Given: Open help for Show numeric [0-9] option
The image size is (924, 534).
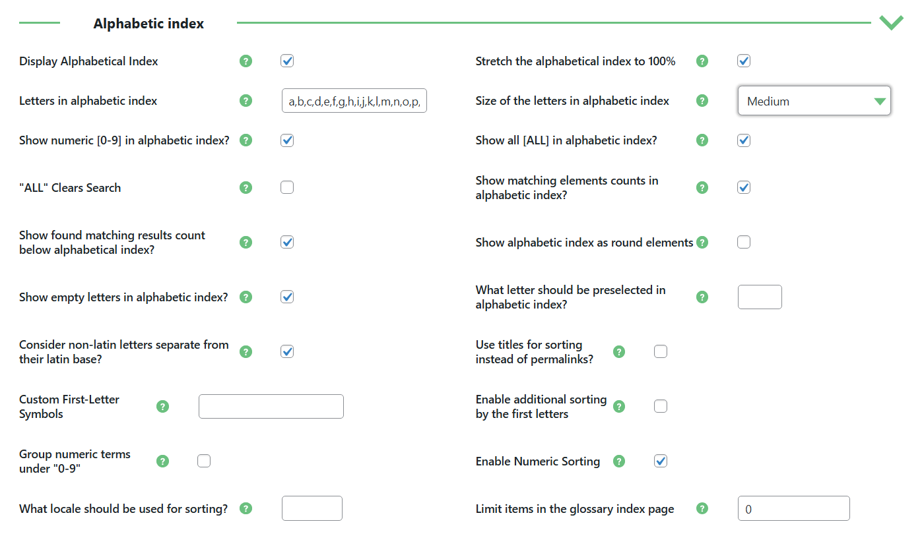Looking at the screenshot, I should [x=246, y=140].
